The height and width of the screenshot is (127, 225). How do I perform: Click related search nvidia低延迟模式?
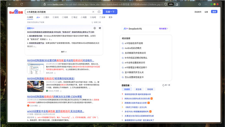coord(133,48)
